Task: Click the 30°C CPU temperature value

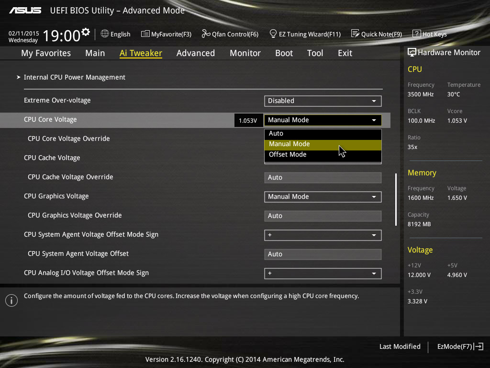Action: coord(454,94)
